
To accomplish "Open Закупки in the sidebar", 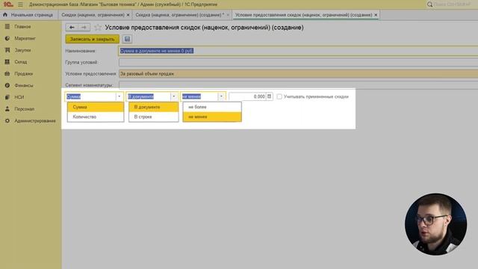I will click(x=22, y=50).
